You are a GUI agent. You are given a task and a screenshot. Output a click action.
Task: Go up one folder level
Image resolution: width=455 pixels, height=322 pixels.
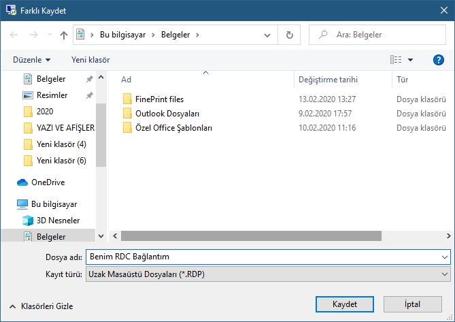pos(63,35)
